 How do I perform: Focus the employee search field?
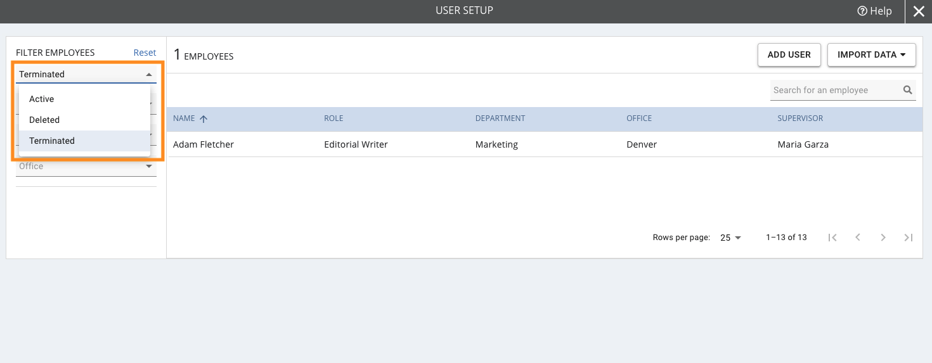pos(836,90)
